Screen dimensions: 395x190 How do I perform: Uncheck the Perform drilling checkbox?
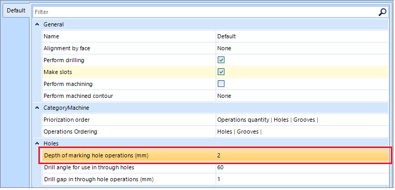pyautogui.click(x=221, y=60)
